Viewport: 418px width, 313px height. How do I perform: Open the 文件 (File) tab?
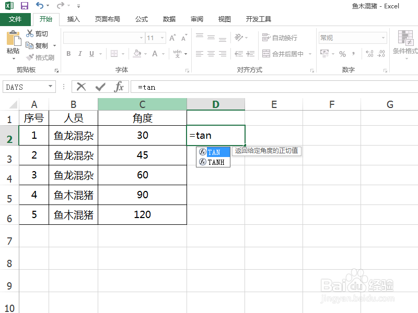(x=15, y=19)
